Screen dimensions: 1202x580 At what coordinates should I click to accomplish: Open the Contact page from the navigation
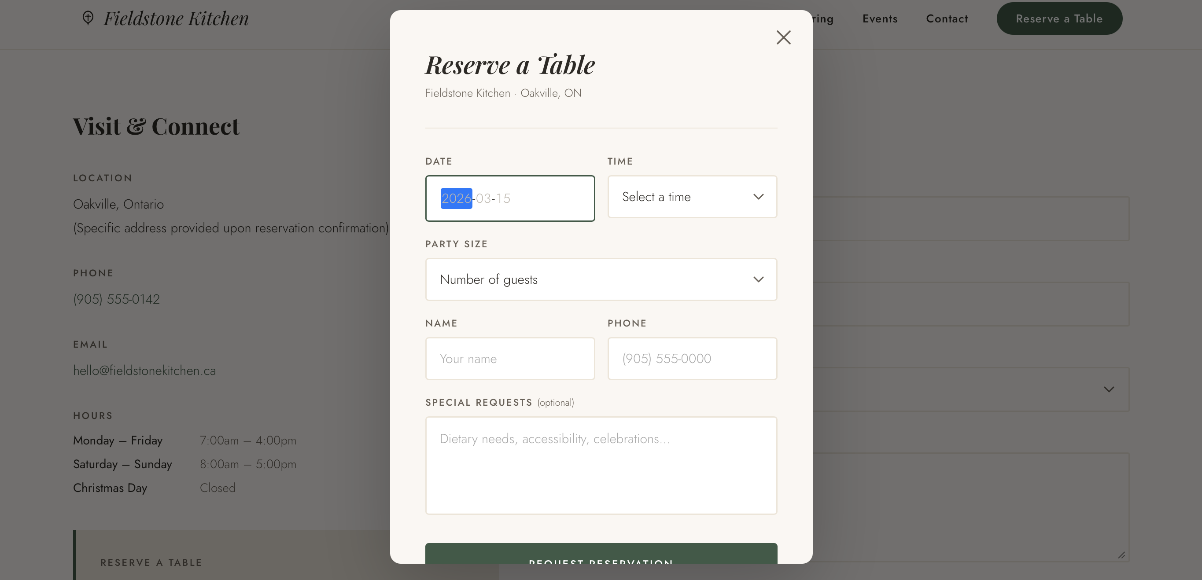[947, 18]
